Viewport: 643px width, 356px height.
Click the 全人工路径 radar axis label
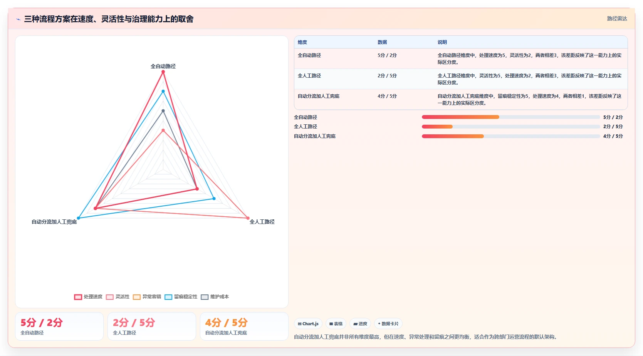click(262, 222)
